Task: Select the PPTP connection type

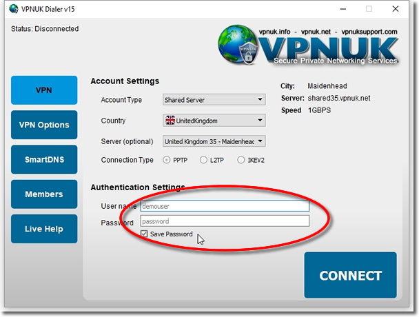Action: (x=167, y=160)
